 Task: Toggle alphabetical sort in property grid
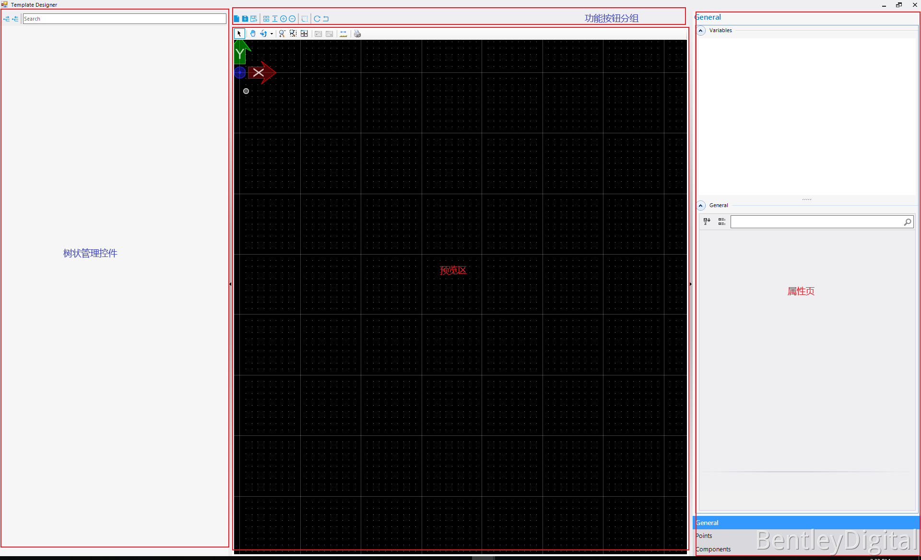tap(707, 222)
